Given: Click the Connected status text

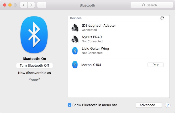Looking at the screenshot, I should [x=89, y=30].
